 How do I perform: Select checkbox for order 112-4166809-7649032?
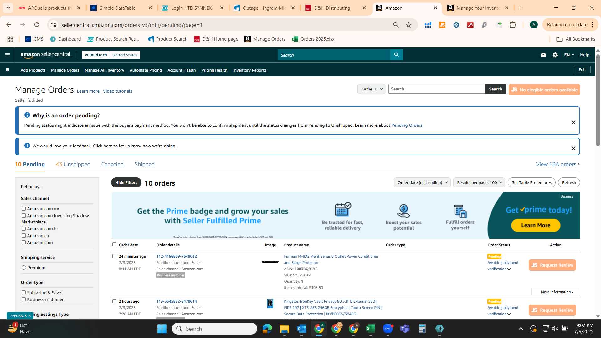coord(114,256)
